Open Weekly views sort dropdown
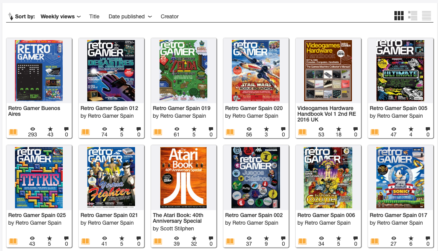Viewport: 438px width, 251px height. pyautogui.click(x=60, y=16)
